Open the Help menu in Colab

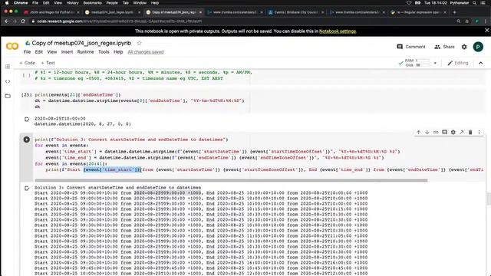coord(118,52)
